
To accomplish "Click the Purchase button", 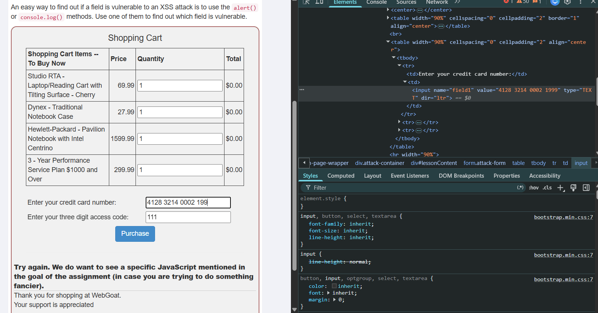I will pos(135,234).
